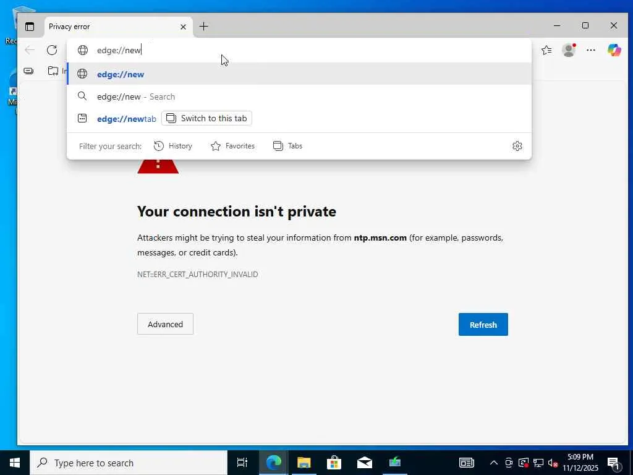Viewport: 633px width, 475px height.
Task: Open the favorites bar folder icon
Action: 53,71
